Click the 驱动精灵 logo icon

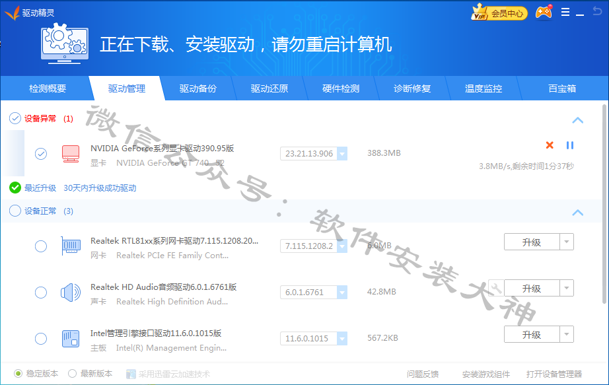12,13
